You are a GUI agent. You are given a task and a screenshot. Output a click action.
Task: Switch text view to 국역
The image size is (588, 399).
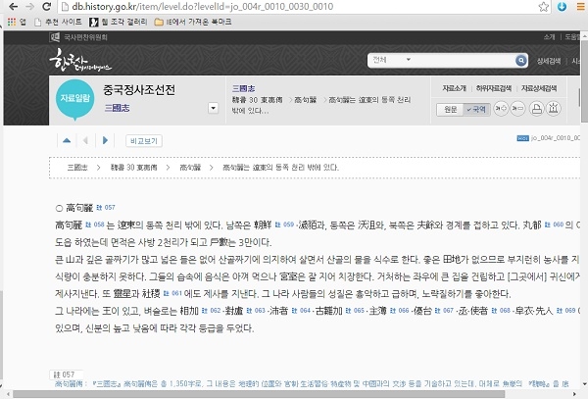(478, 109)
